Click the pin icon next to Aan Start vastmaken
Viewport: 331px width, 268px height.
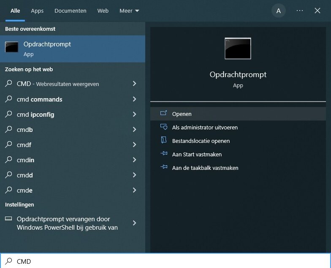tap(164, 153)
